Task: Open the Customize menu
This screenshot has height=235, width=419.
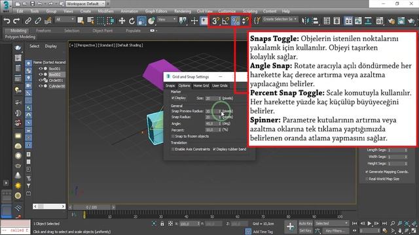Action: pos(227,11)
